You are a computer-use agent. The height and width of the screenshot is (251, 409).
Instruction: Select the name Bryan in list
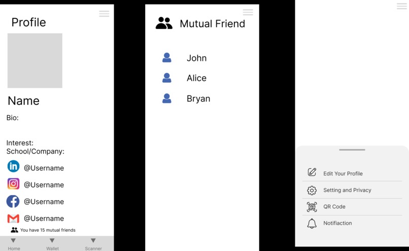coord(198,99)
